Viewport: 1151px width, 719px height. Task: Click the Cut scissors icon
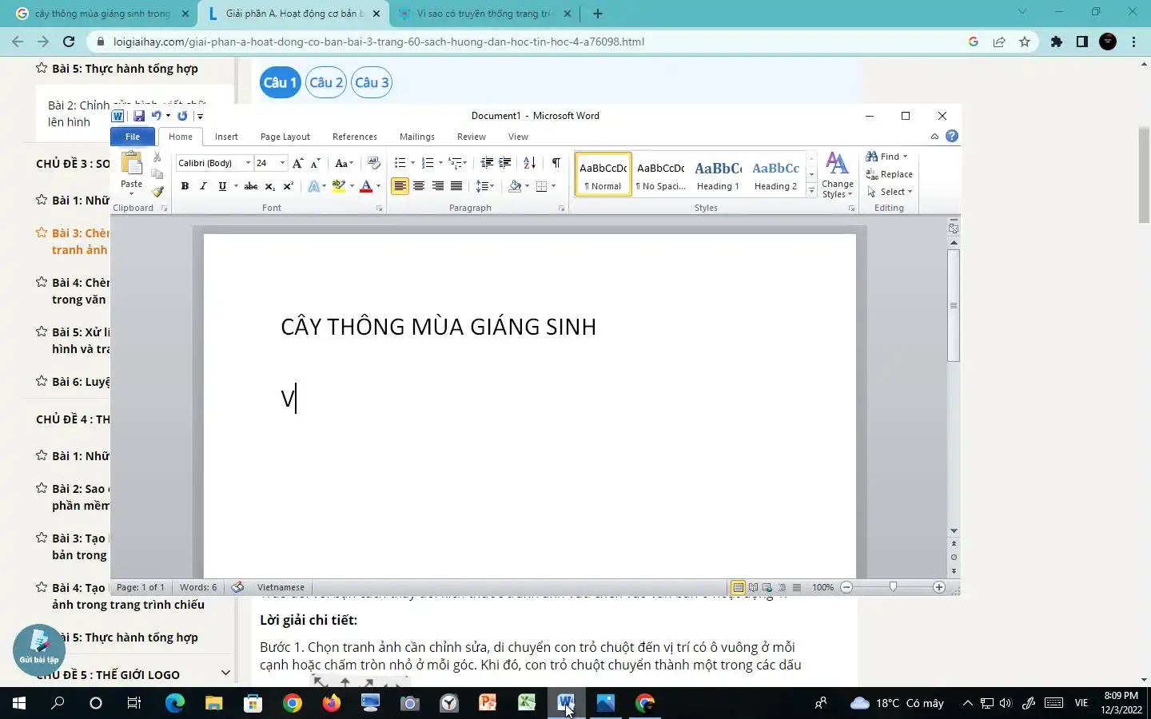pos(157,157)
